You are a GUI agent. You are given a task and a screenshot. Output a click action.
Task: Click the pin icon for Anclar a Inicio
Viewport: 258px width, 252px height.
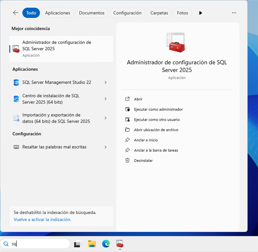(127, 140)
